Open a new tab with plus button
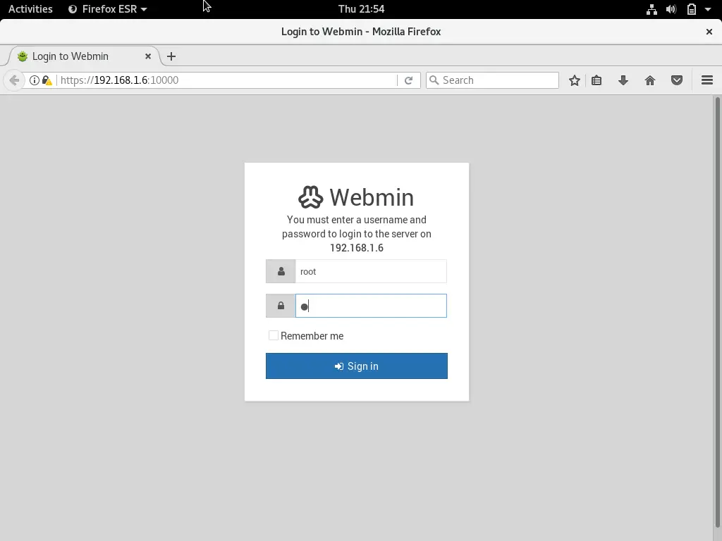Screen dimensions: 722x541 click(x=171, y=56)
